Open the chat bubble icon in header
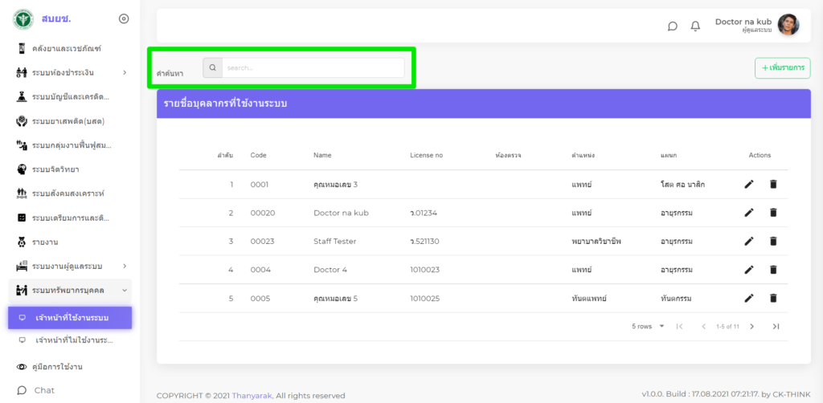The image size is (823, 403). (673, 26)
